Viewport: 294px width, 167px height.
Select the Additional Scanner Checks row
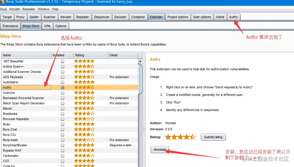pyautogui.click(x=70, y=72)
